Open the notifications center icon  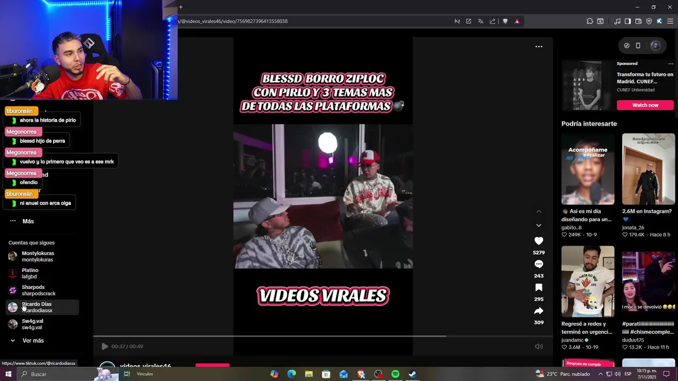[x=666, y=374]
